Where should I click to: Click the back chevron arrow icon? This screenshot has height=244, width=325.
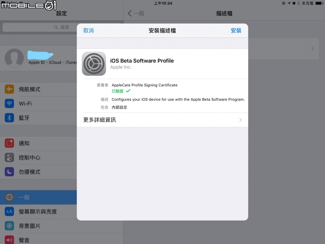click(130, 14)
